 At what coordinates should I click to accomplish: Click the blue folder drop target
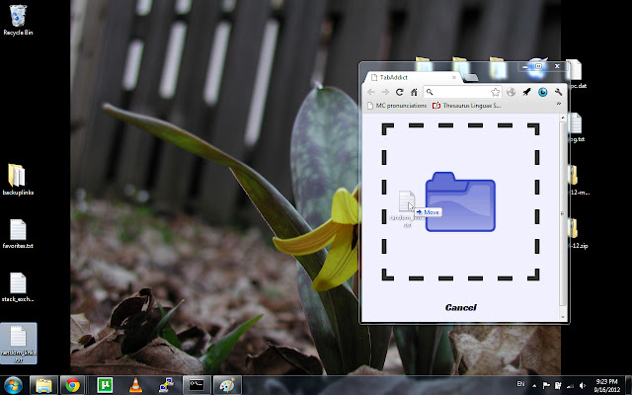[460, 201]
